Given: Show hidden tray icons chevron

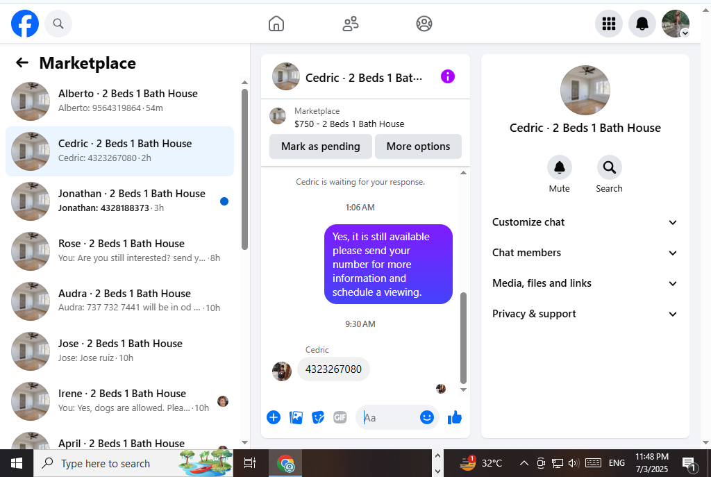Looking at the screenshot, I should point(524,463).
